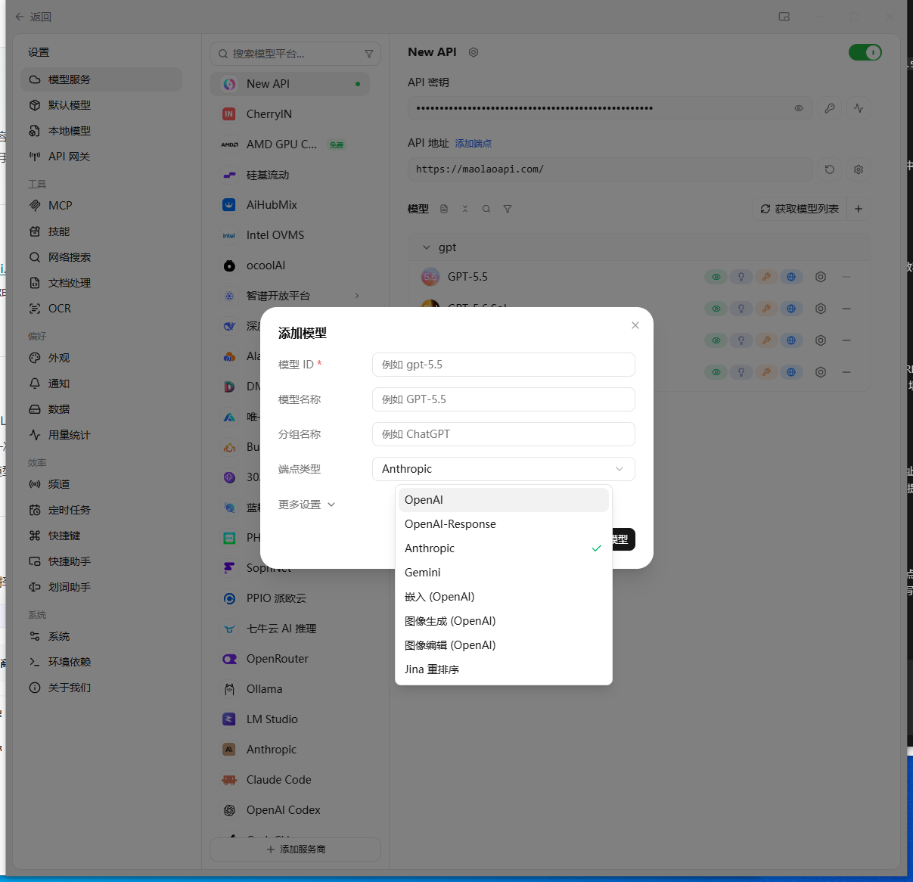Collapse the gpt model group
The image size is (913, 882).
point(427,247)
